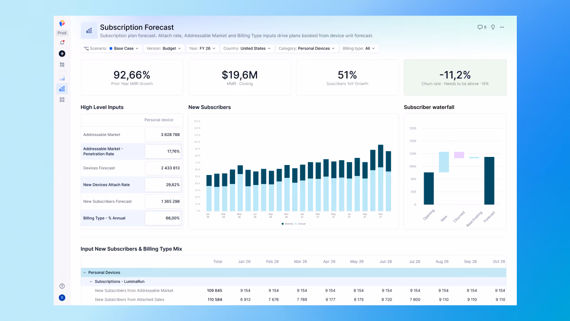Open the Billing type All dropdown
The image size is (570, 321).
(x=359, y=49)
